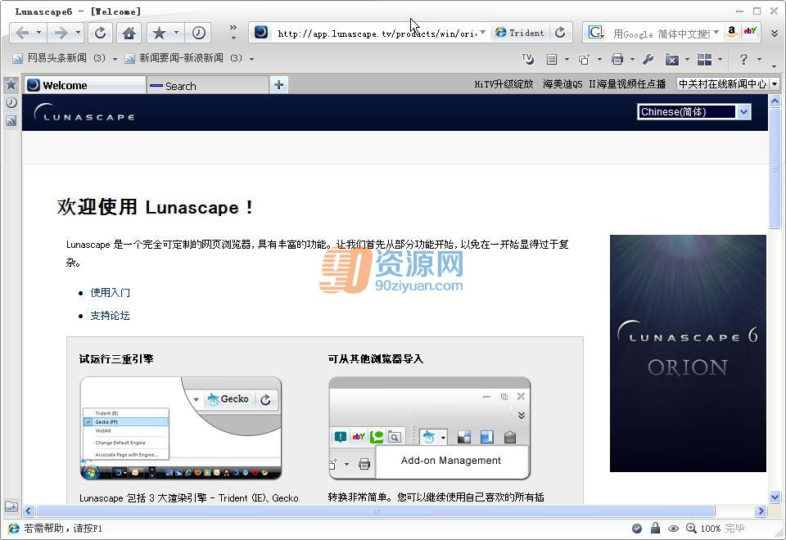Image resolution: width=786 pixels, height=540 pixels.
Task: Click the Lunascape logo in page header
Action: click(84, 113)
